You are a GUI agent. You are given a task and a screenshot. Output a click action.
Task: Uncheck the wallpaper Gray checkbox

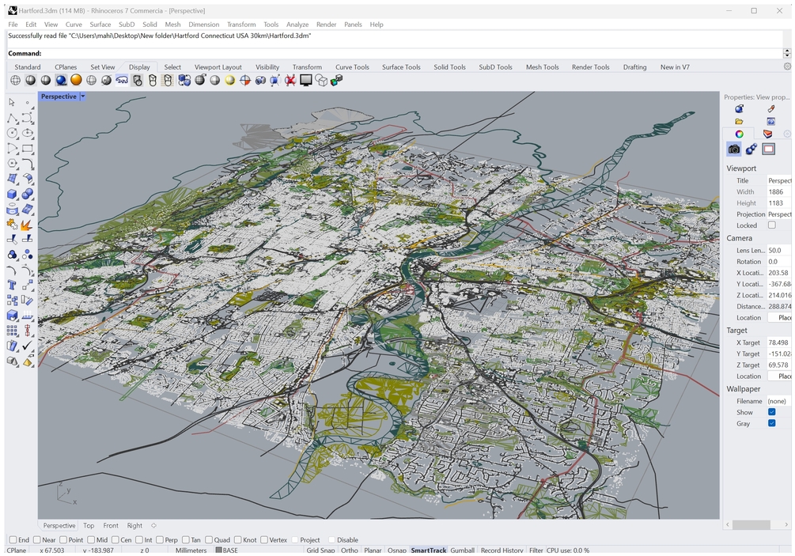click(x=772, y=423)
